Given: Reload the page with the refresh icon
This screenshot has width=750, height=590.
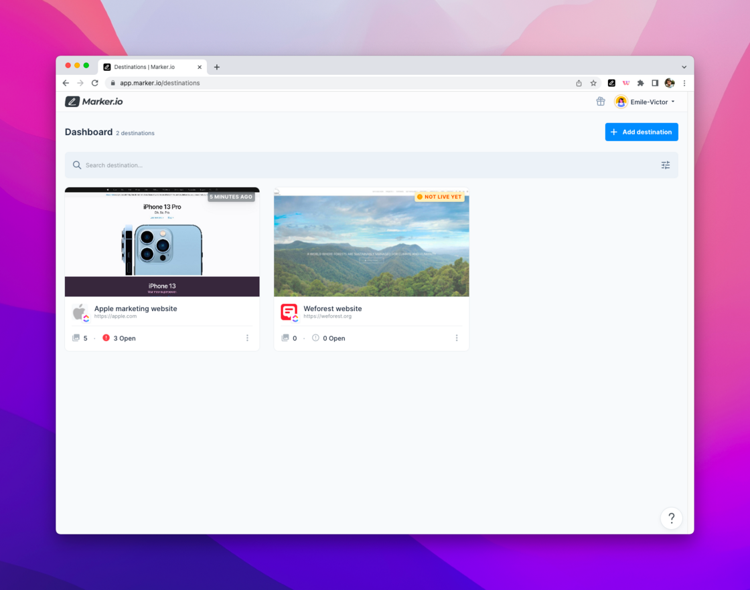Looking at the screenshot, I should click(94, 83).
